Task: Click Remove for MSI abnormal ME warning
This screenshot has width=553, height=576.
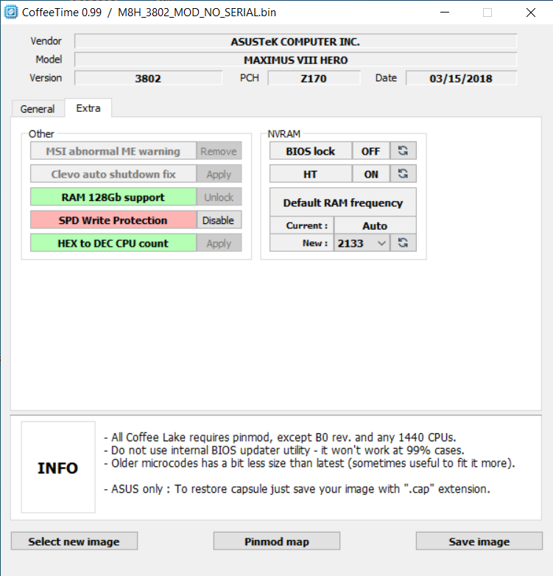Action: [x=219, y=151]
